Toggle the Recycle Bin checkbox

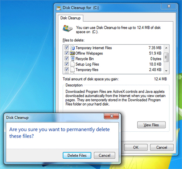(x=67, y=59)
